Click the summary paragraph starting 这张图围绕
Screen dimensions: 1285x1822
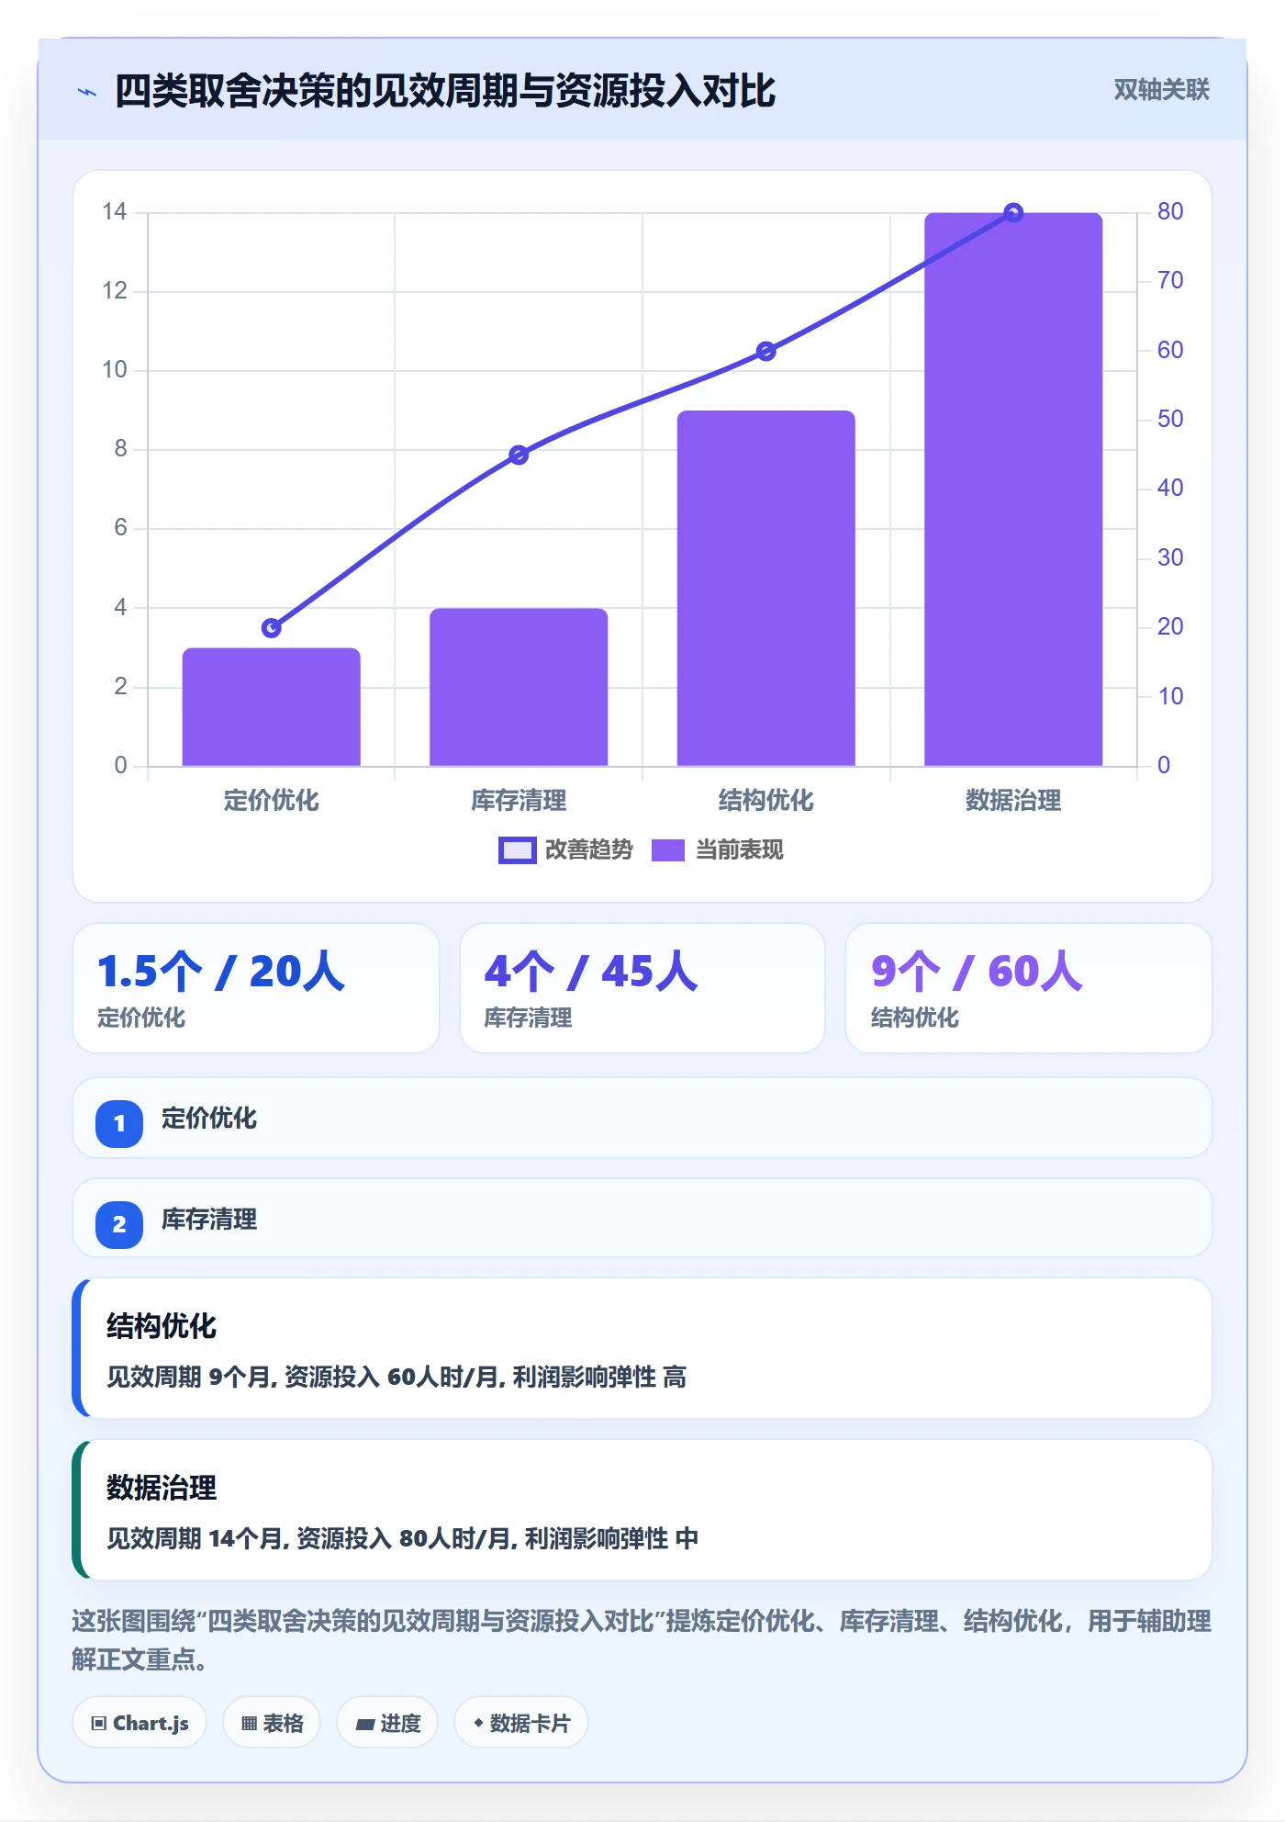tap(642, 1640)
